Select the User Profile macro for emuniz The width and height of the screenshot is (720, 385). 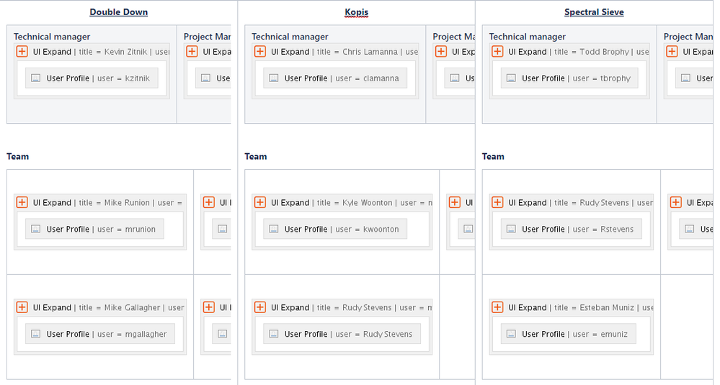[569, 334]
